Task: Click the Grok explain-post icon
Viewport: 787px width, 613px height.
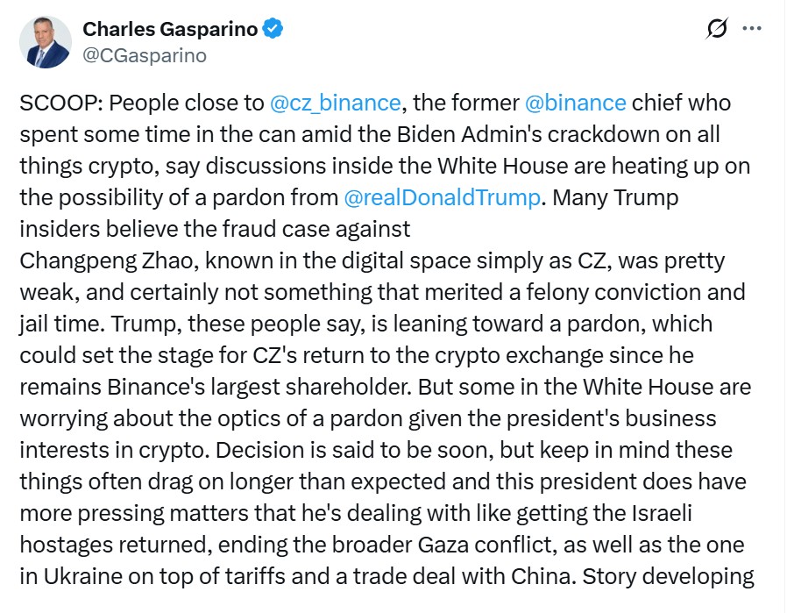Action: (x=716, y=29)
